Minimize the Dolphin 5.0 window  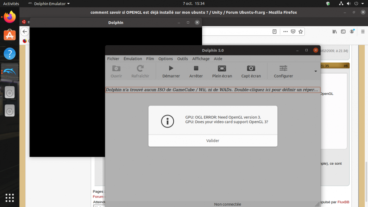(297, 50)
